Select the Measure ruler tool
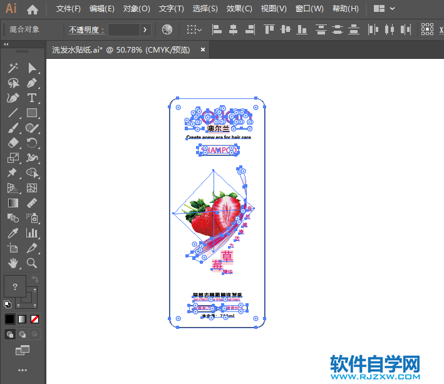Screen dimensions: 444x384 click(x=32, y=203)
